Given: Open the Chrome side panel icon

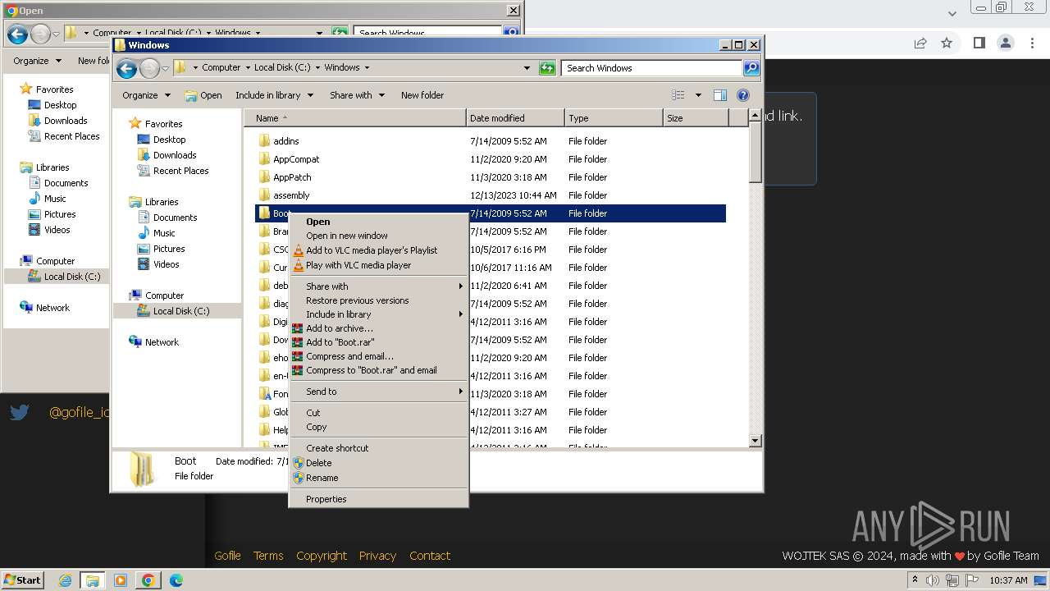Looking at the screenshot, I should (979, 43).
